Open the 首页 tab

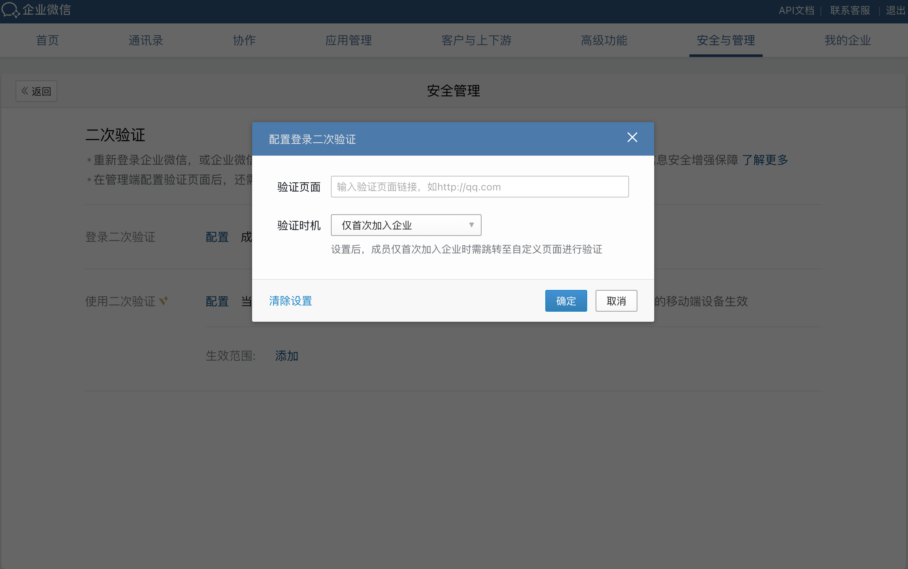[x=47, y=40]
